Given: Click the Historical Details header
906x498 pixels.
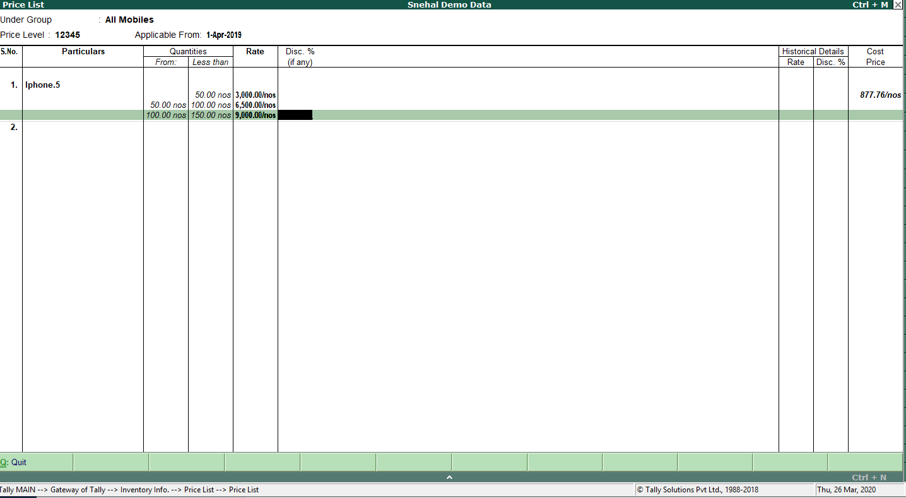Looking at the screenshot, I should pos(813,51).
